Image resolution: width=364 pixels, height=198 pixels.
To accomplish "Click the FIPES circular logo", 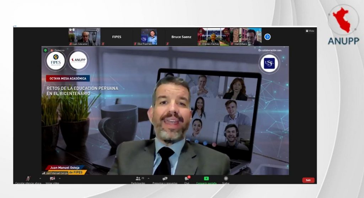I will [x=56, y=60].
